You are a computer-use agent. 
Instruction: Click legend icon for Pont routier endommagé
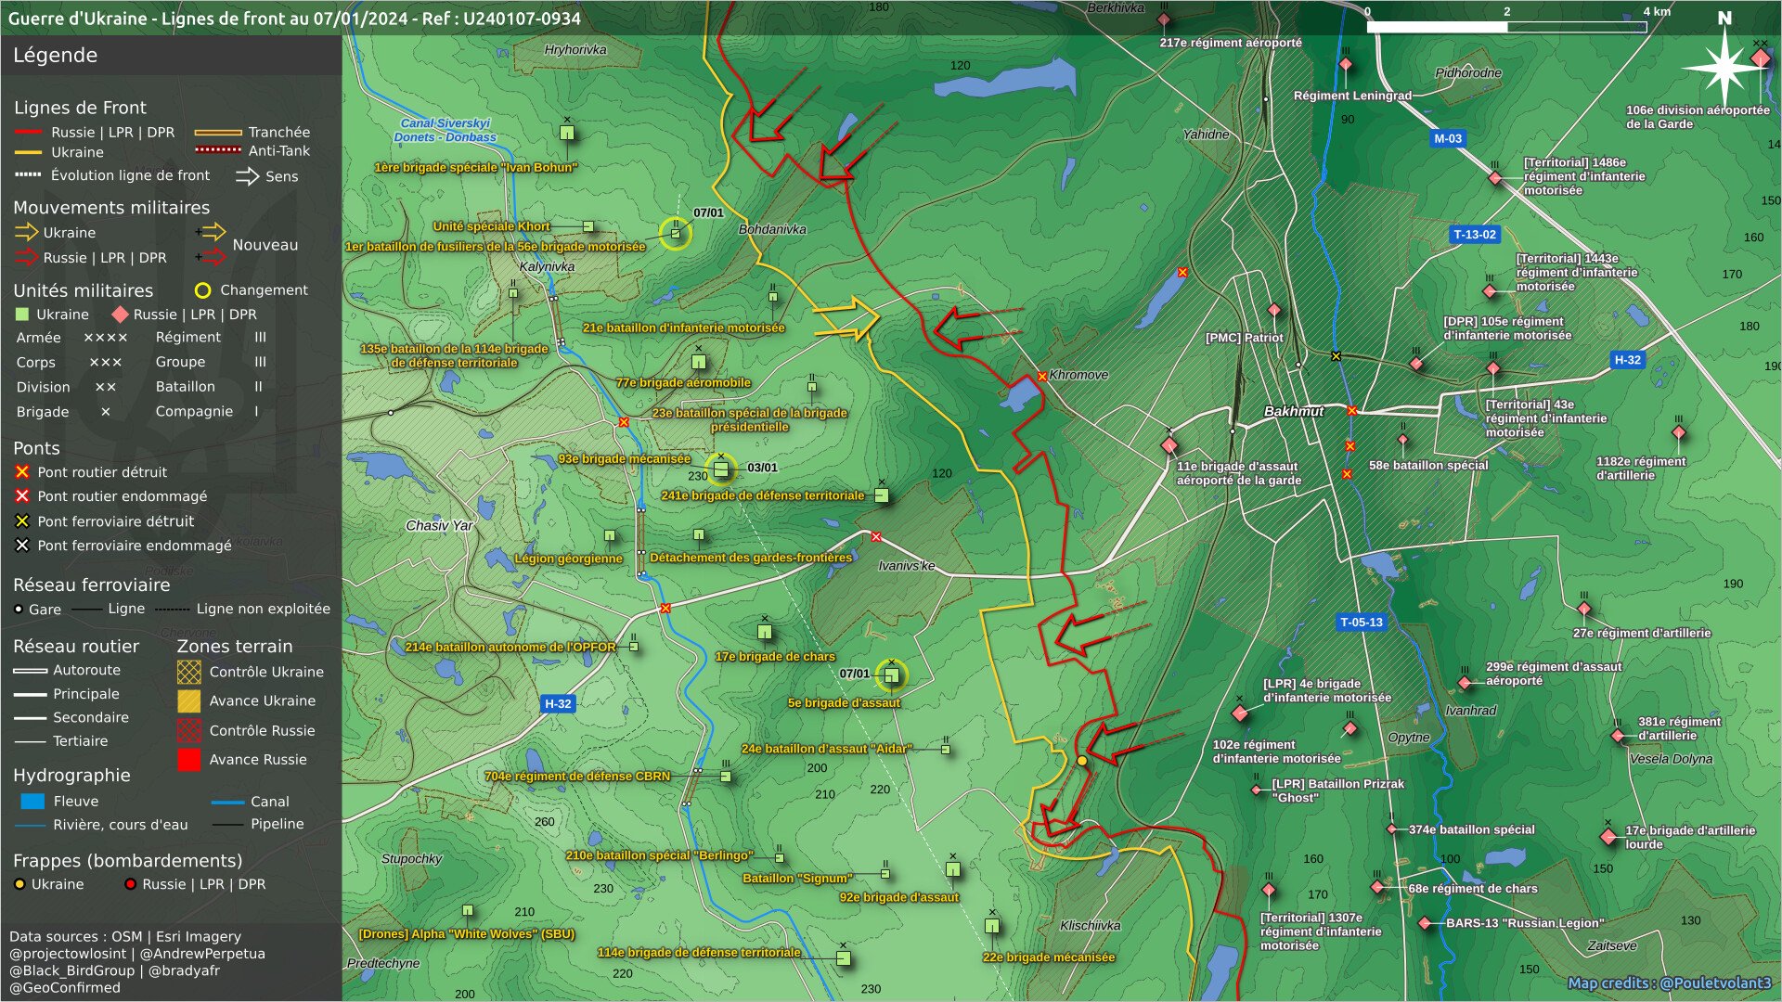pos(22,496)
